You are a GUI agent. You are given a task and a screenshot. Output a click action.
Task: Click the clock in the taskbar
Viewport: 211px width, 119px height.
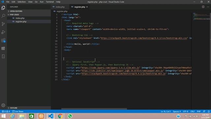pos(205,116)
